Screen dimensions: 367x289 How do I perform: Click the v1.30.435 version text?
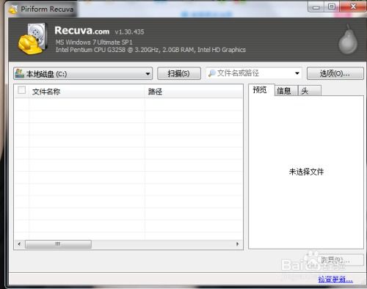click(129, 32)
